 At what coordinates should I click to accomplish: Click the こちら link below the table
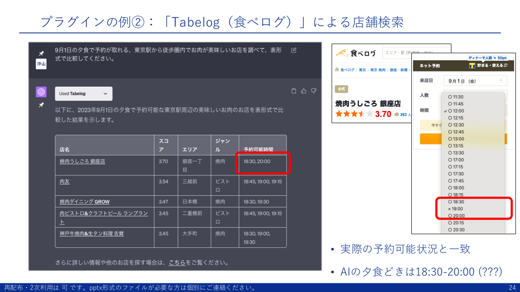point(177,263)
